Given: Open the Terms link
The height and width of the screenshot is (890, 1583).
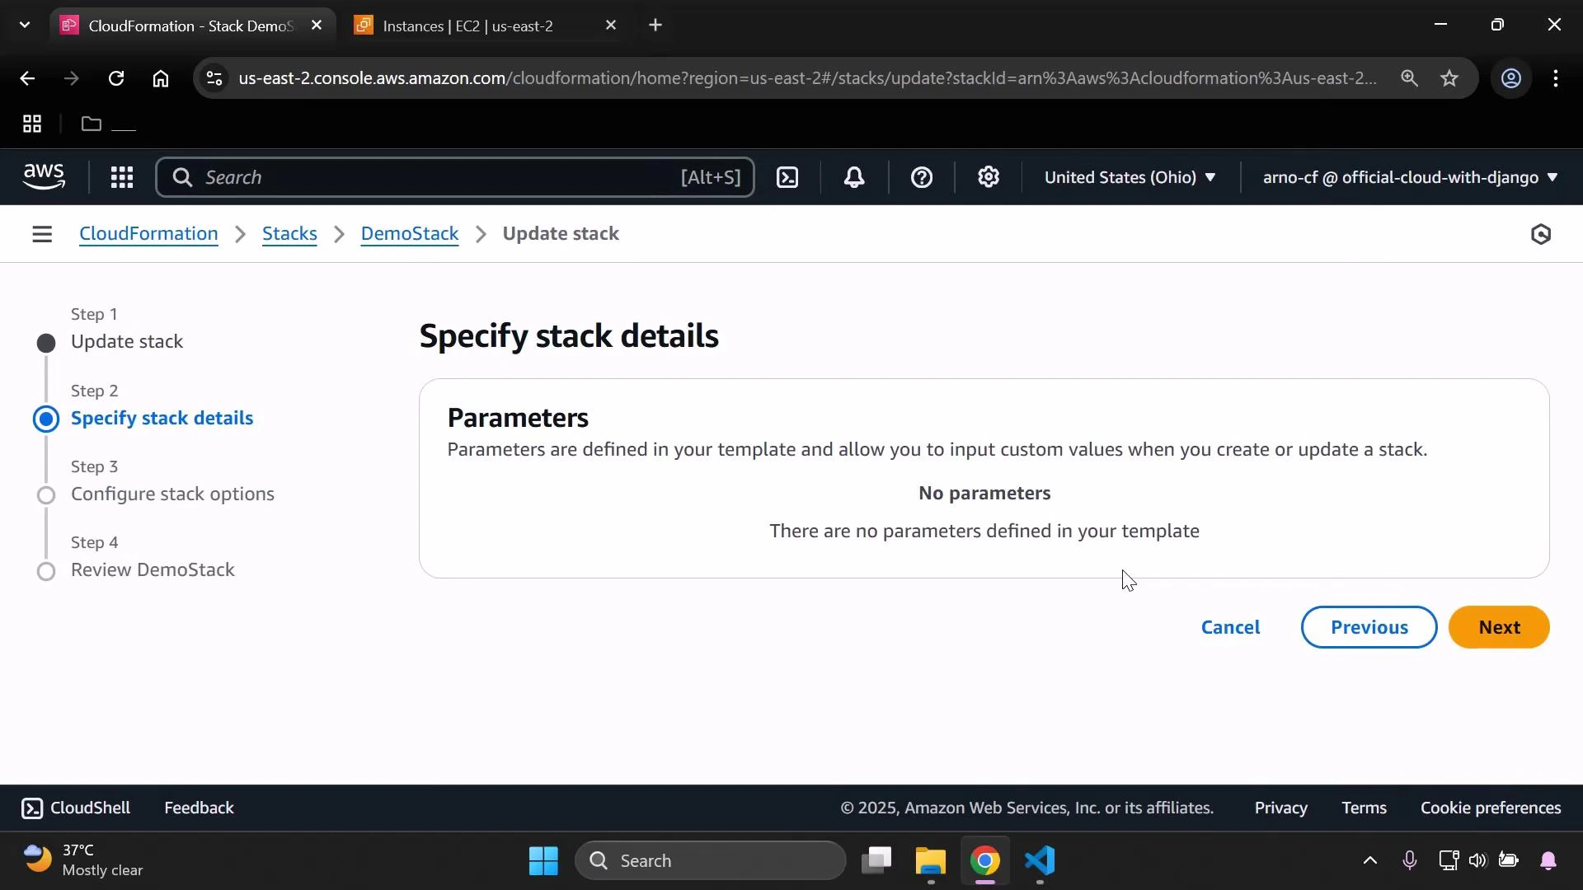Looking at the screenshot, I should (x=1364, y=808).
